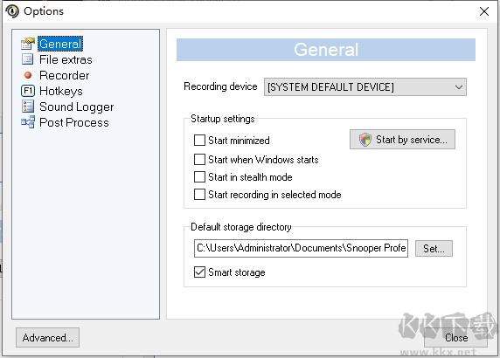This screenshot has height=358, width=500.
Task: Switch to the Sound Logger page label
Action: point(77,107)
